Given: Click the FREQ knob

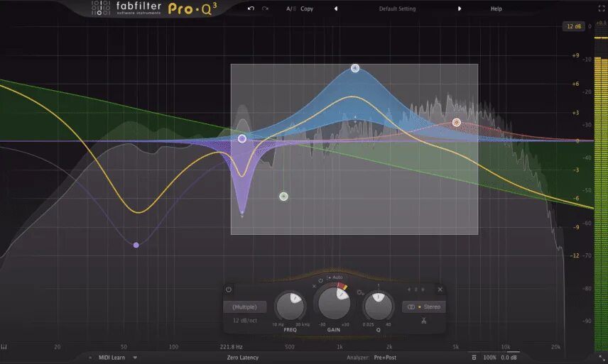Looking at the screenshot, I should point(291,306).
